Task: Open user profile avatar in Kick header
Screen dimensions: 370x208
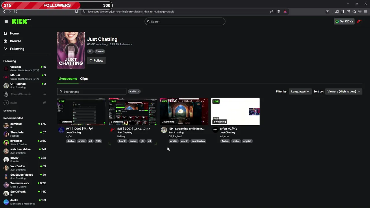Action: [359, 21]
